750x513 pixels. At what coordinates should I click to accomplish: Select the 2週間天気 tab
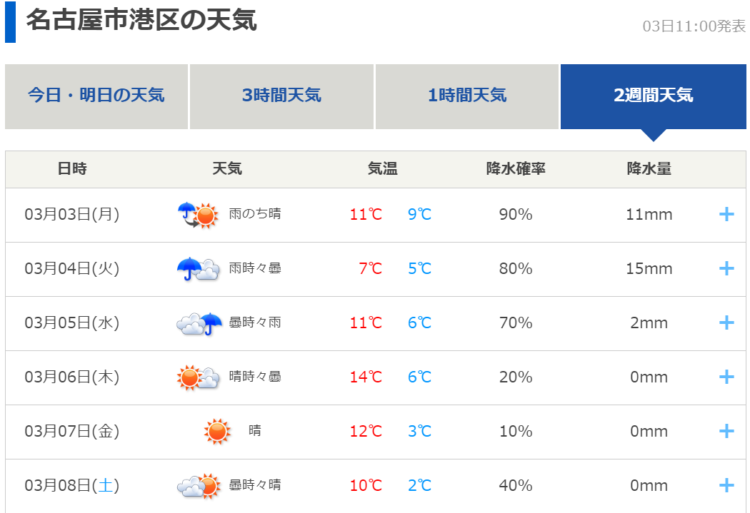(x=653, y=96)
